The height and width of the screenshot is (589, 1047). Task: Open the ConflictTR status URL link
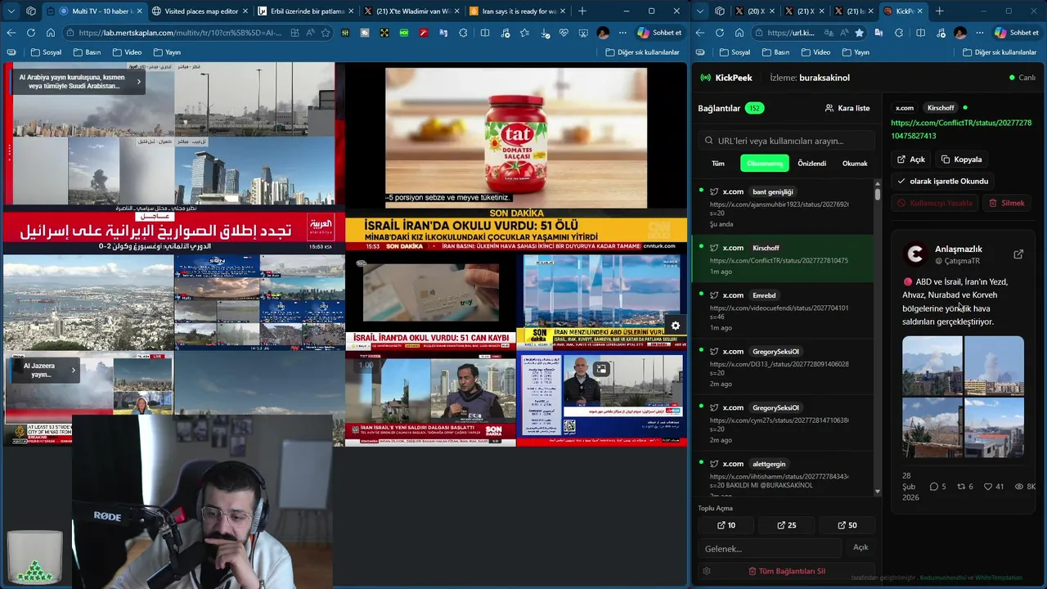[x=961, y=129]
